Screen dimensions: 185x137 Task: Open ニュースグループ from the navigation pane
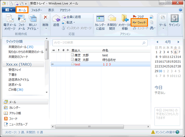pyautogui.click(x=16, y=124)
